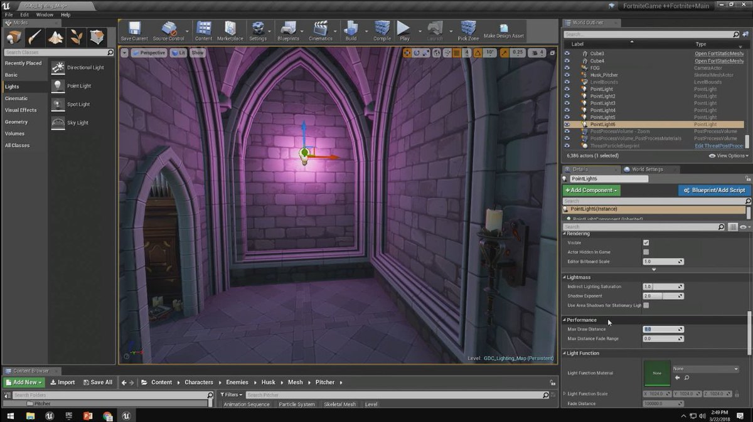The image size is (753, 422).
Task: Click the Blueprints toolbar icon
Action: [x=288, y=30]
